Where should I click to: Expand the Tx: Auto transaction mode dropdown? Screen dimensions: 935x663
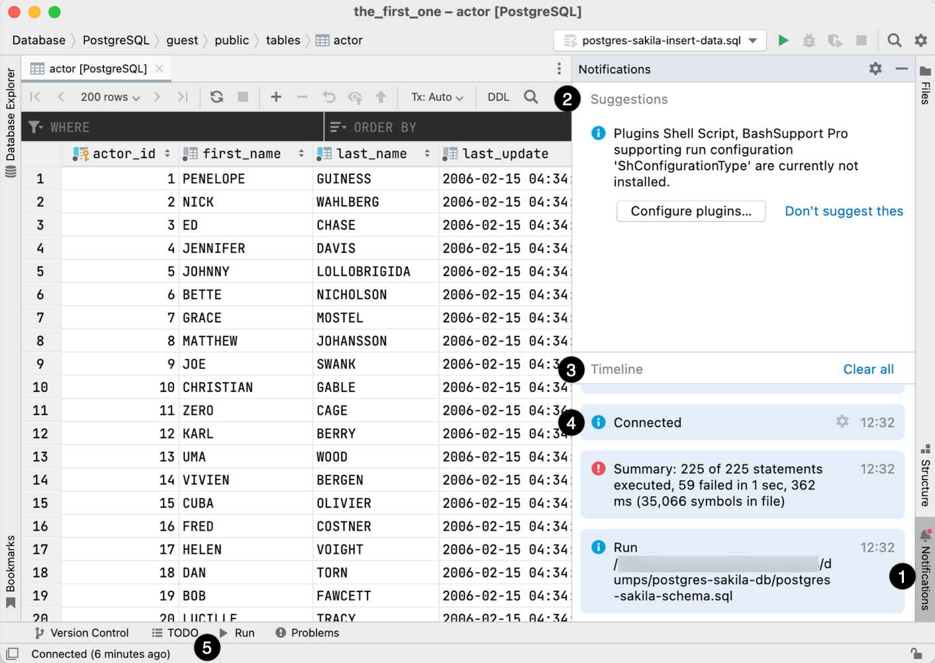tap(437, 97)
